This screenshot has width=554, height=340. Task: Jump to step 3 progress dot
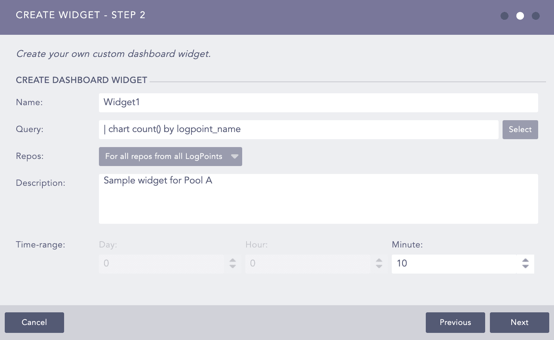pos(536,16)
